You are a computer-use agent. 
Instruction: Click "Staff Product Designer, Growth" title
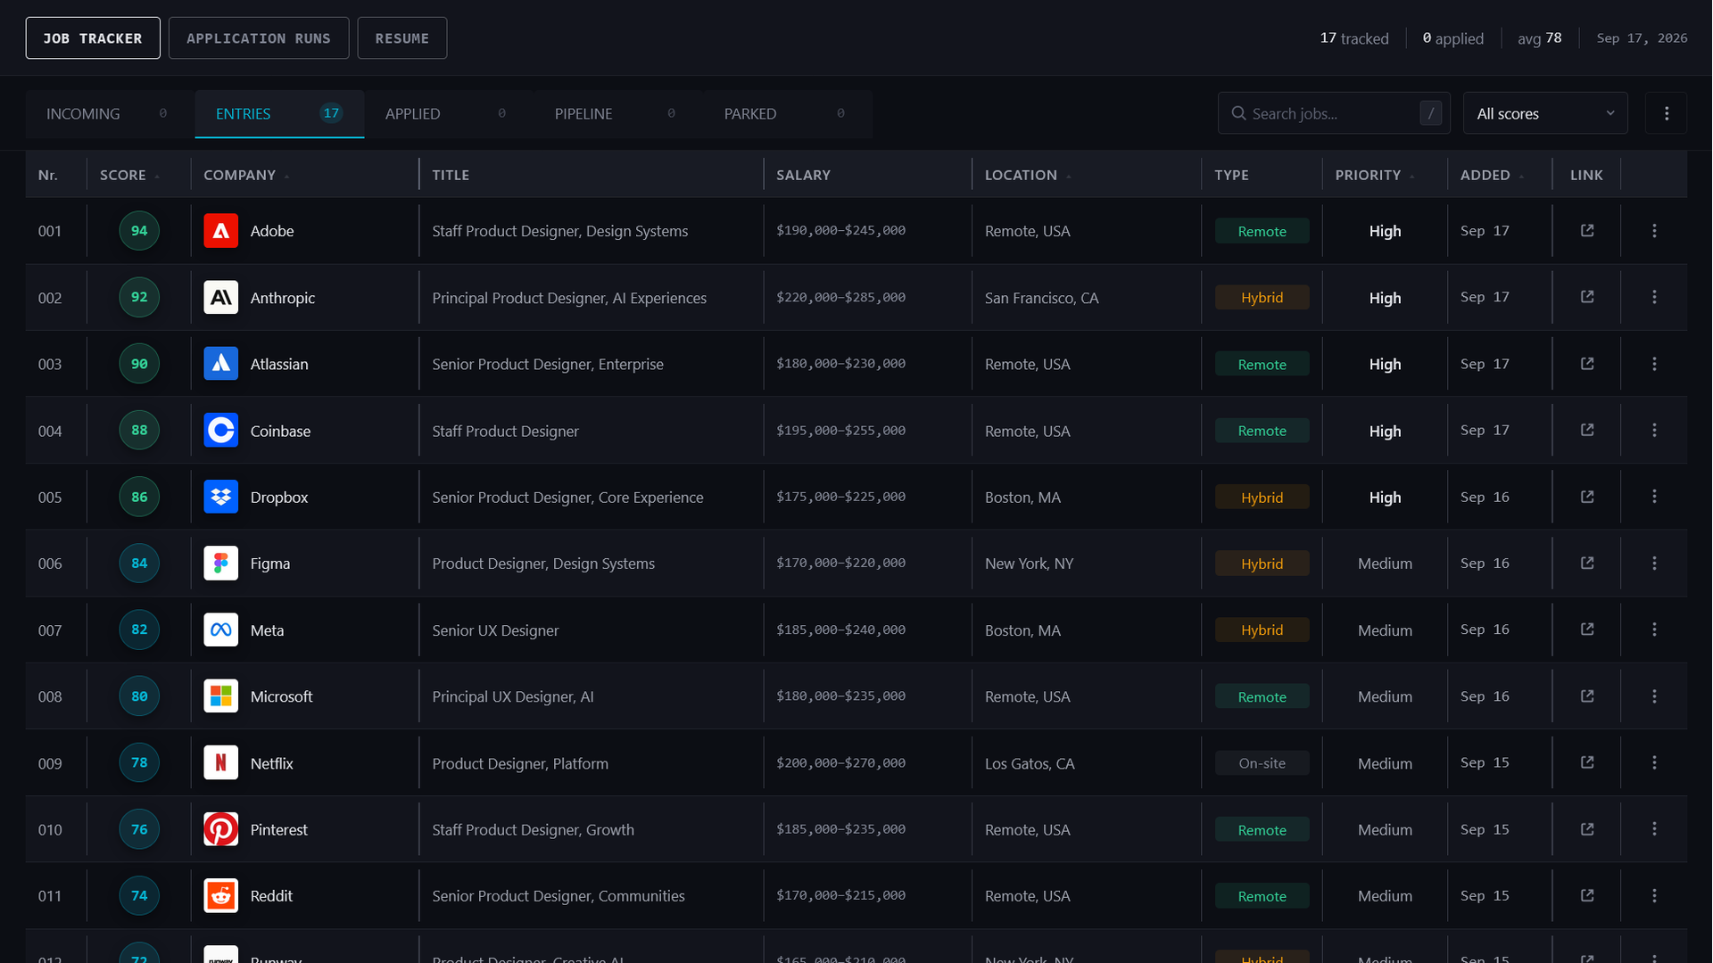(533, 829)
